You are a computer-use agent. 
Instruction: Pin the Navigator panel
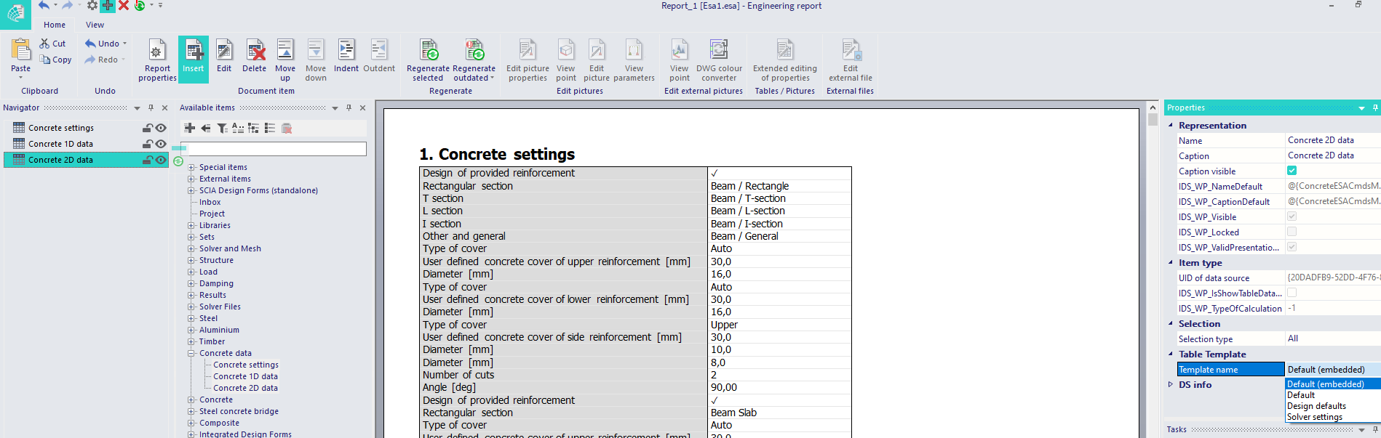coord(151,108)
